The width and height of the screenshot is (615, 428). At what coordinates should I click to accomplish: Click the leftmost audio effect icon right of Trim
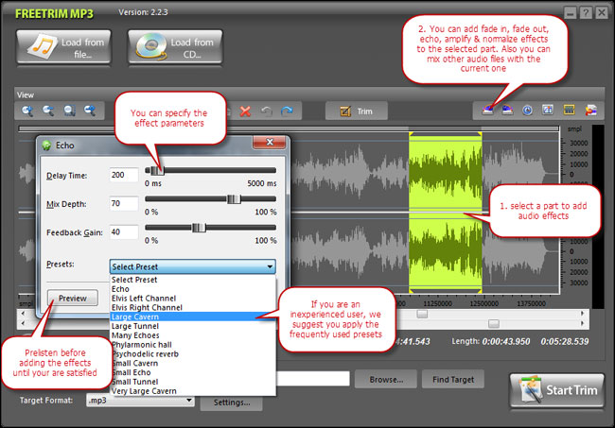[488, 111]
